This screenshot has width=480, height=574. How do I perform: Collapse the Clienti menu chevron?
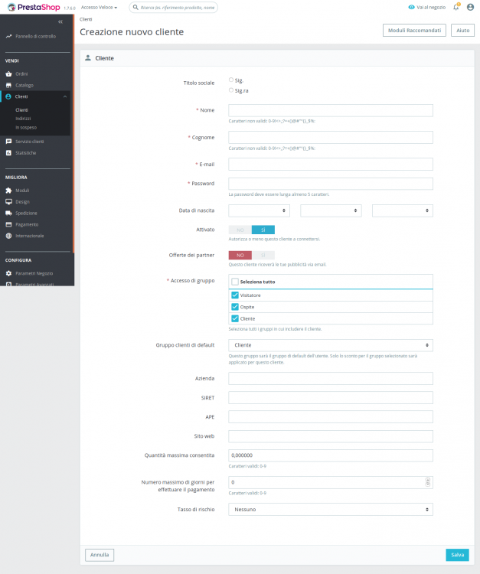click(x=65, y=96)
